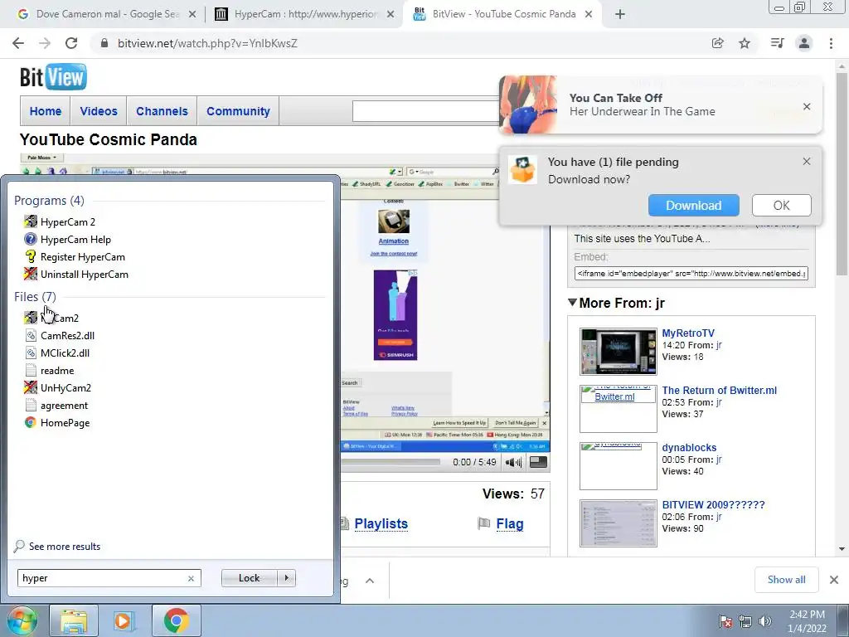Click the Windows Start orb
The height and width of the screenshot is (637, 849).
[x=22, y=620]
